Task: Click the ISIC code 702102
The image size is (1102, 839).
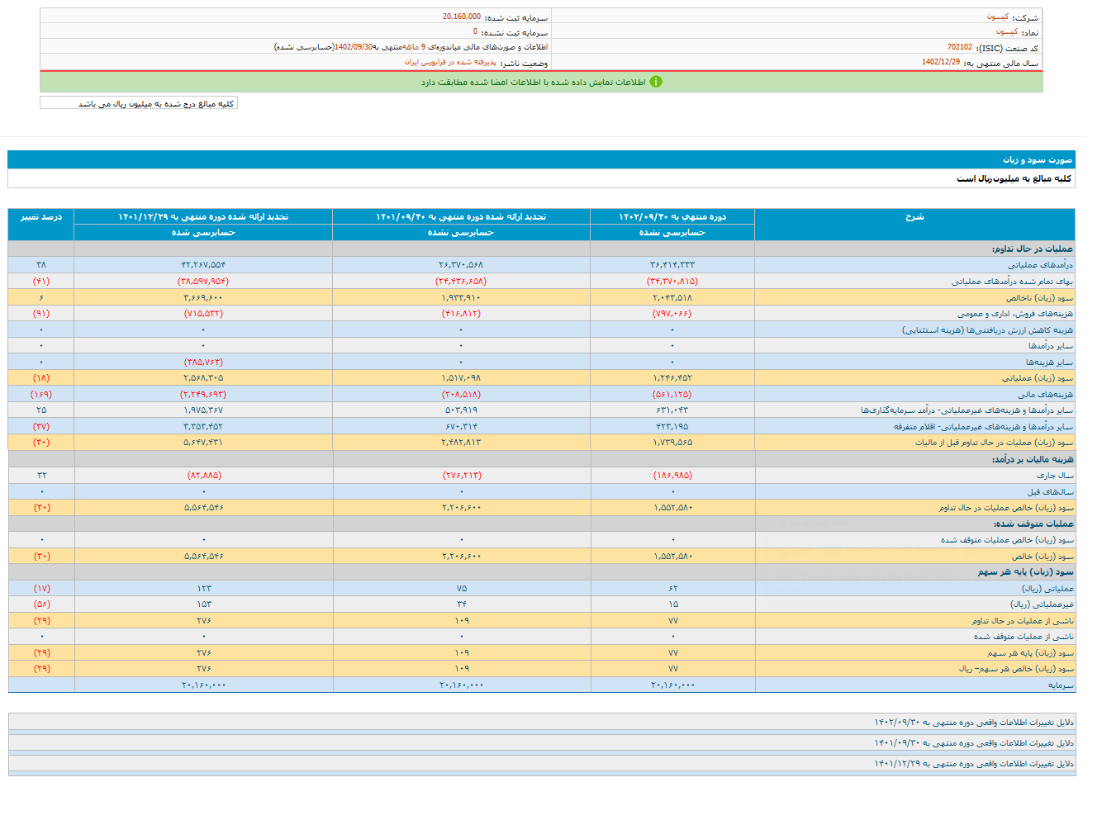Action: pyautogui.click(x=959, y=47)
